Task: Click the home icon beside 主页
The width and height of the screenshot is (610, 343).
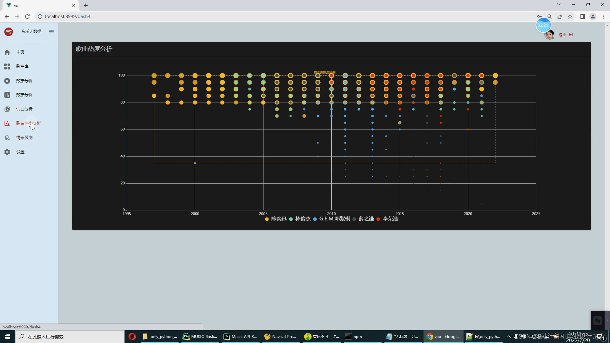Action: [x=7, y=52]
